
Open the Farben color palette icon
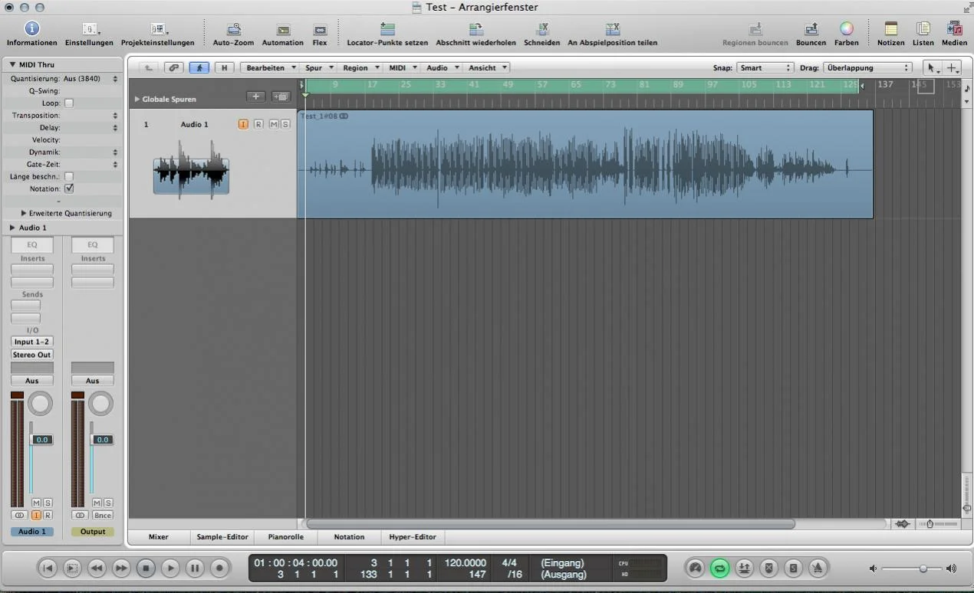tap(846, 29)
